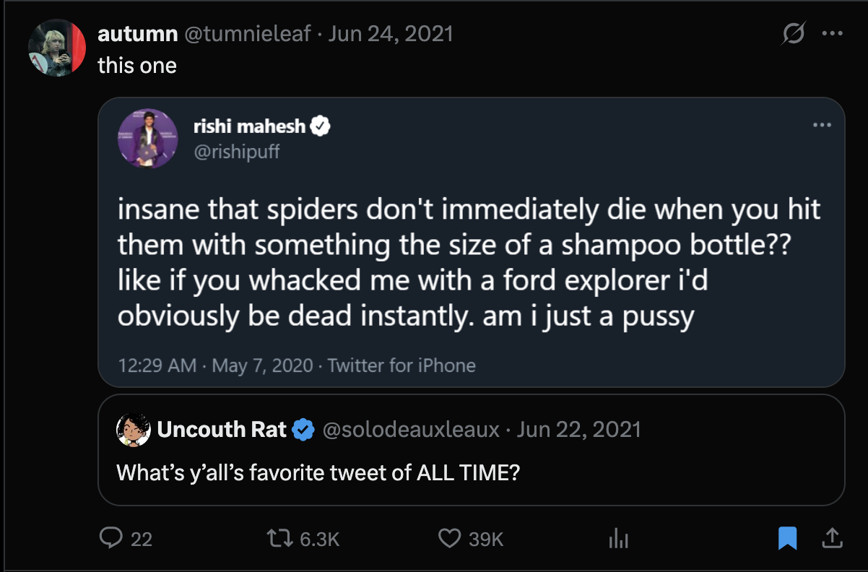This screenshot has height=572, width=868.
Task: Reply to autumn's tweet
Action: coord(110,538)
